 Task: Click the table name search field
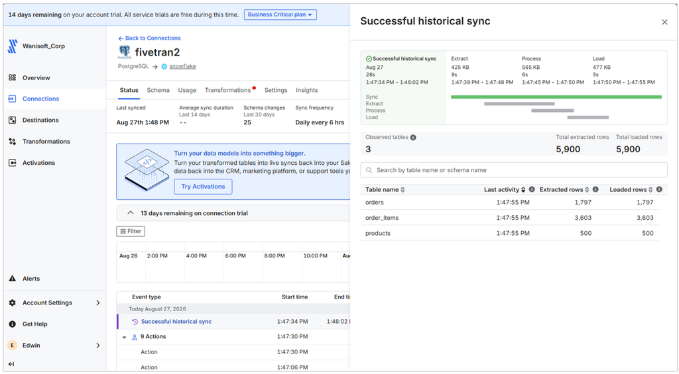point(514,170)
